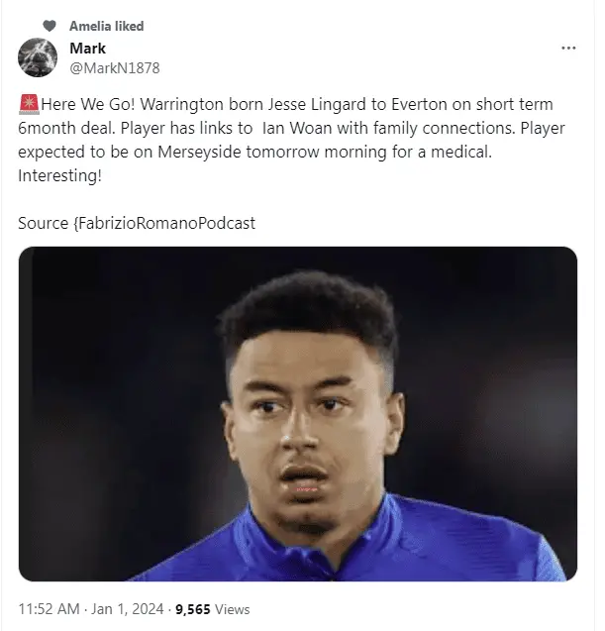Click the "6month deal" text
This screenshot has width=605, height=631.
pyautogui.click(x=61, y=128)
